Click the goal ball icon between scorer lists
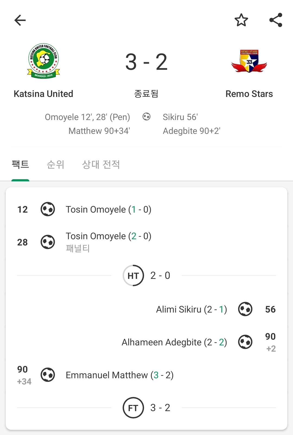 [146, 117]
